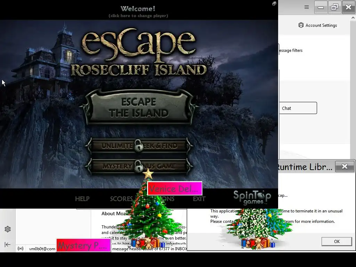
Task: Click padlock on Mystery Bonus Game
Action: tap(138, 167)
